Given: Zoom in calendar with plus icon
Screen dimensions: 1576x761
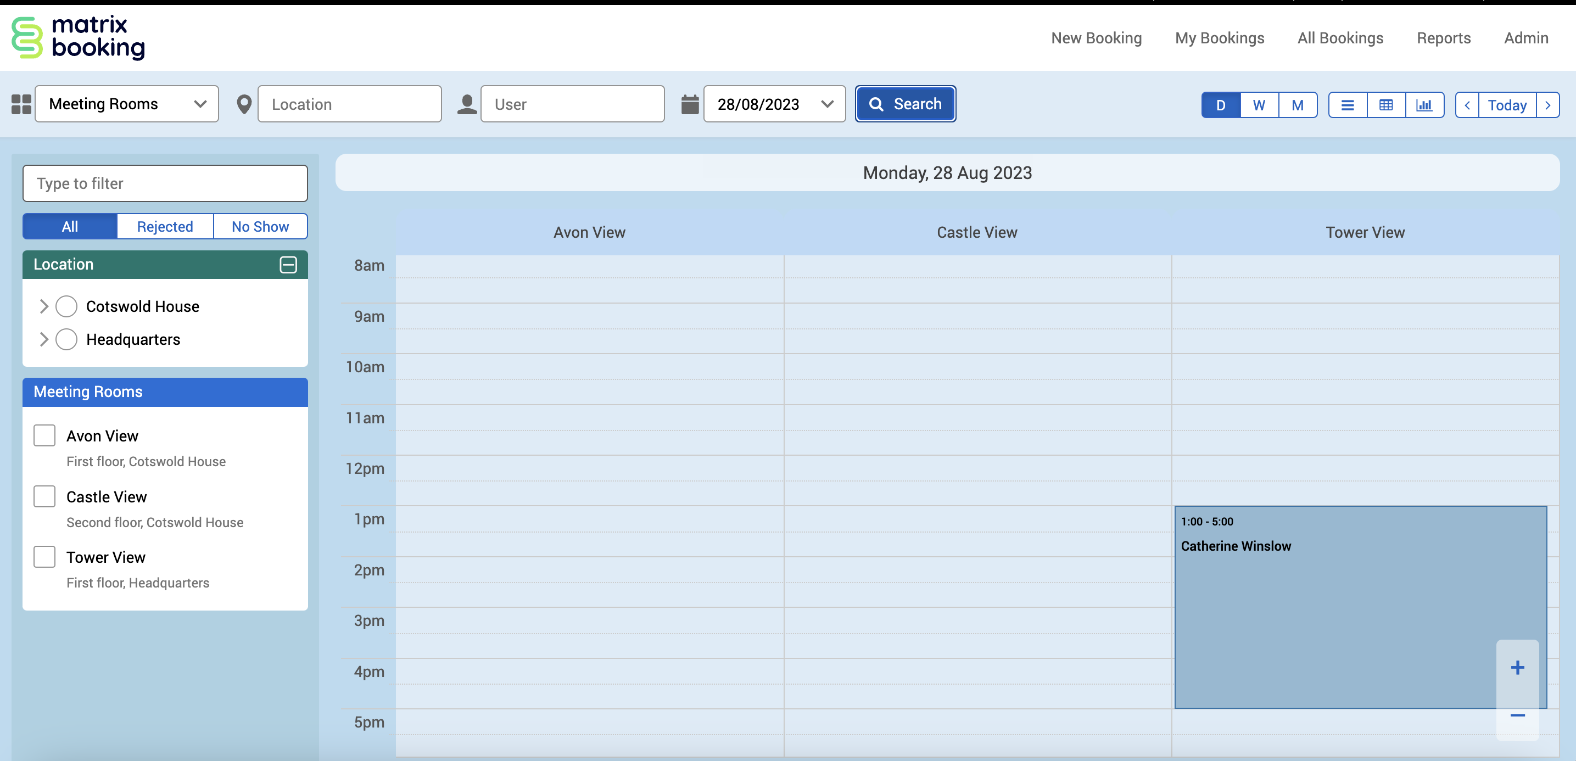Looking at the screenshot, I should [1517, 668].
